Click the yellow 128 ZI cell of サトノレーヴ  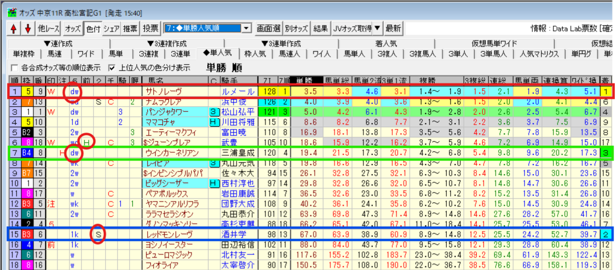[269, 92]
